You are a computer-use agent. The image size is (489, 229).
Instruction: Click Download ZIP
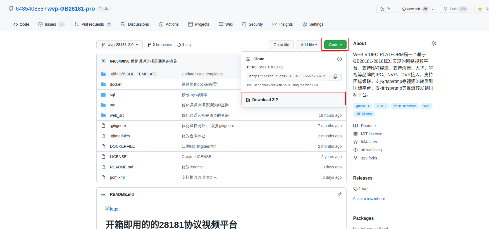265,100
